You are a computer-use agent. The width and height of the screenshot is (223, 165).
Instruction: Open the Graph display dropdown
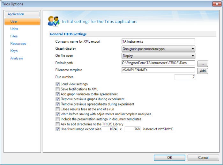158,49
